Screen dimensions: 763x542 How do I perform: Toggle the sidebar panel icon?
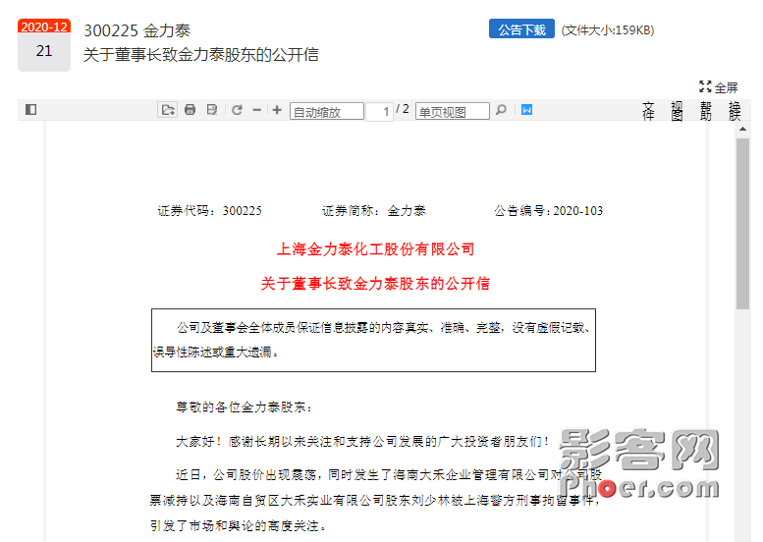[x=30, y=109]
